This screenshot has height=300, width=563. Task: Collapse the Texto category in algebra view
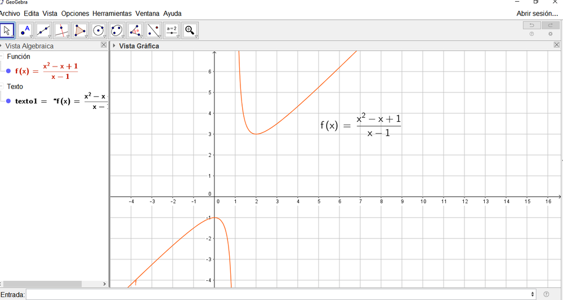(x=2, y=86)
